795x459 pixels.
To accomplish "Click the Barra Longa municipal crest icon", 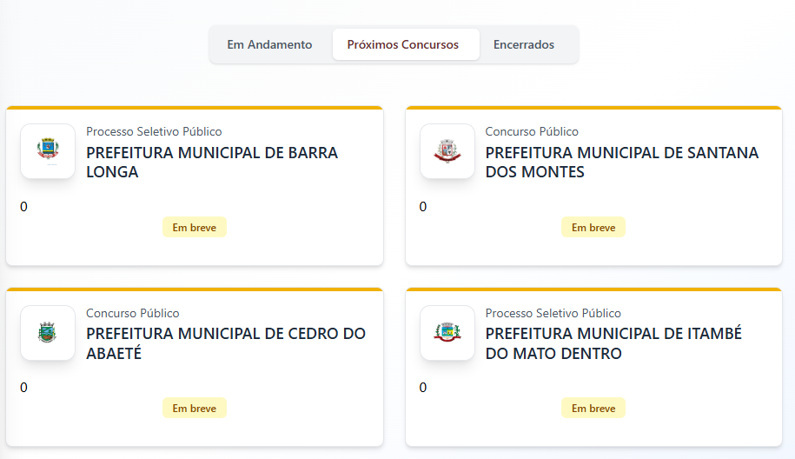I will (x=48, y=151).
